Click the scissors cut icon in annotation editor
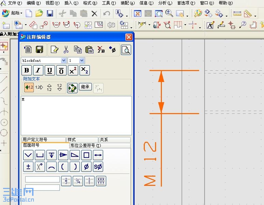This screenshot has height=205, width=264. pos(66,50)
